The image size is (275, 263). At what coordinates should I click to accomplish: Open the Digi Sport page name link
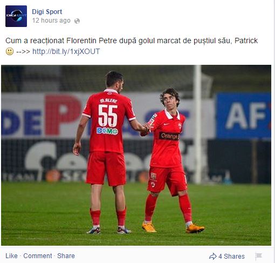coord(47,12)
